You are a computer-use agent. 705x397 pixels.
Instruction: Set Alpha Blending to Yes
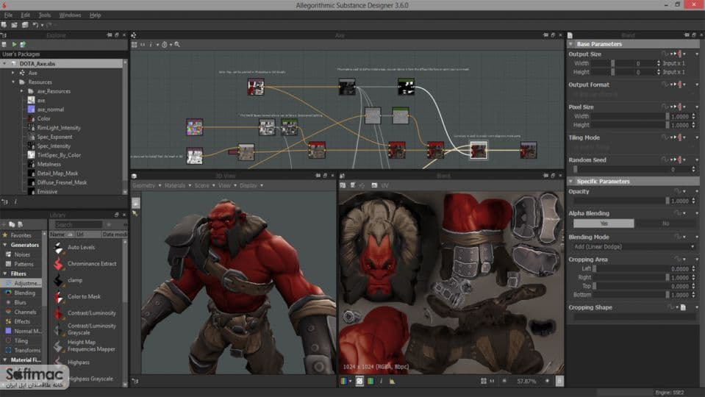[x=604, y=223]
